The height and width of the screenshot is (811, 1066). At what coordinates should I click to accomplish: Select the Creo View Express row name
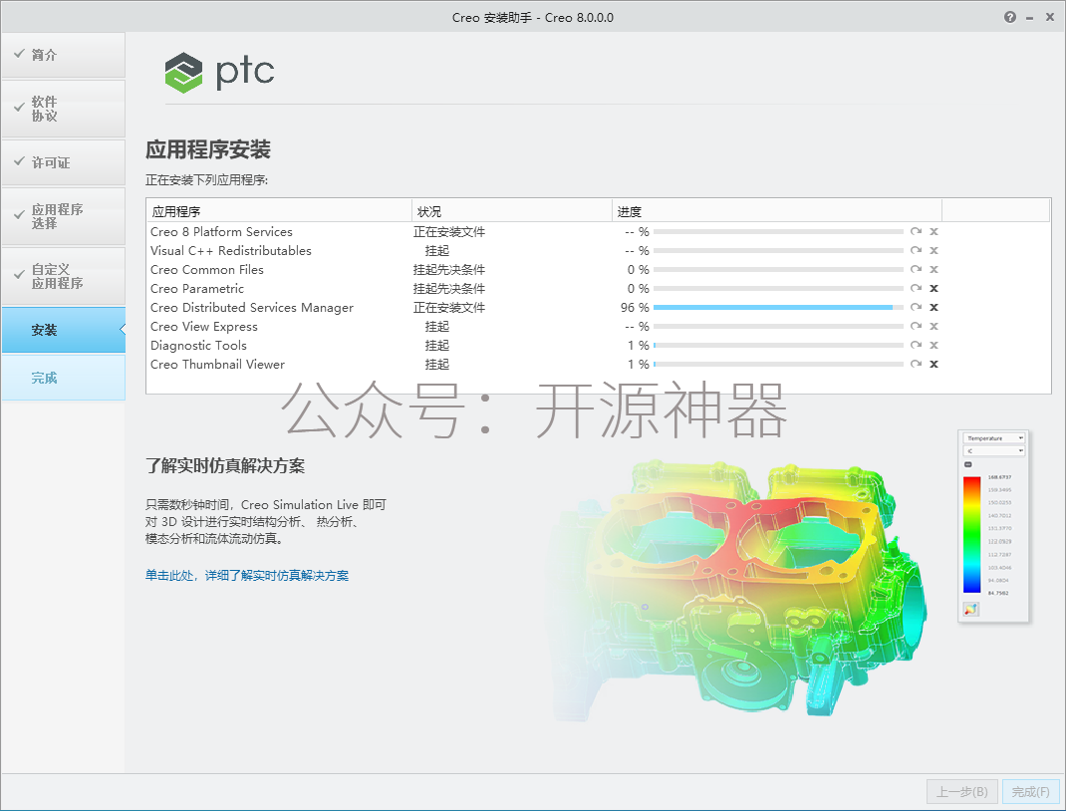coord(204,327)
